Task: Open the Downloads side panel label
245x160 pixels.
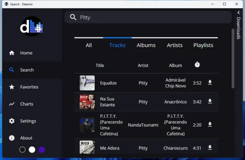Action: coord(238,28)
